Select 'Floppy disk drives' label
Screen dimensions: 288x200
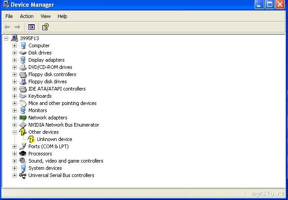point(48,82)
